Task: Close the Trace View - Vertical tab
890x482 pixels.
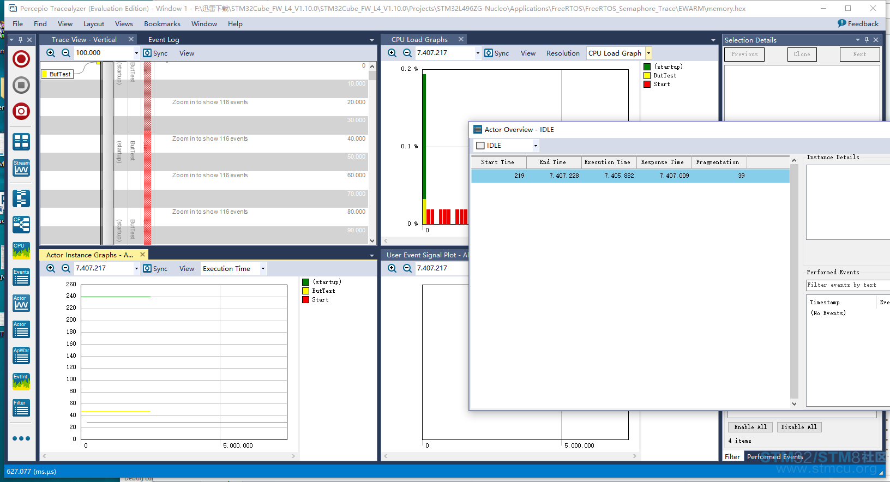Action: click(131, 39)
